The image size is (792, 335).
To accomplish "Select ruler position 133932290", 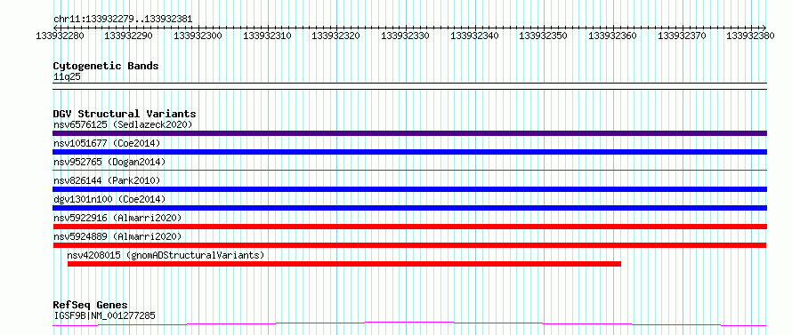I will coord(129,36).
